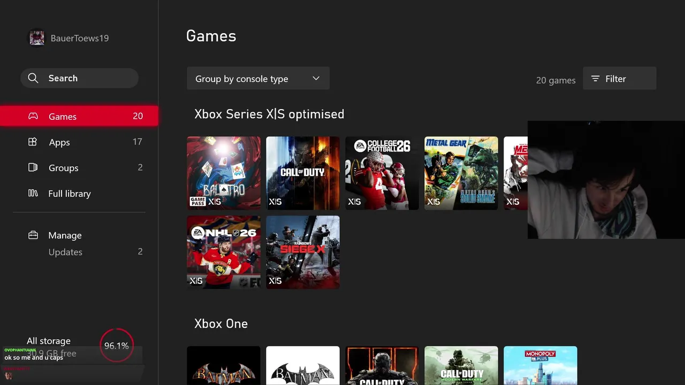
Task: Click the Filter lines icon
Action: (595, 79)
